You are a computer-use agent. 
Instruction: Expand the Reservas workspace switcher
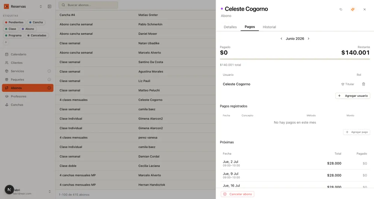[x=41, y=6]
